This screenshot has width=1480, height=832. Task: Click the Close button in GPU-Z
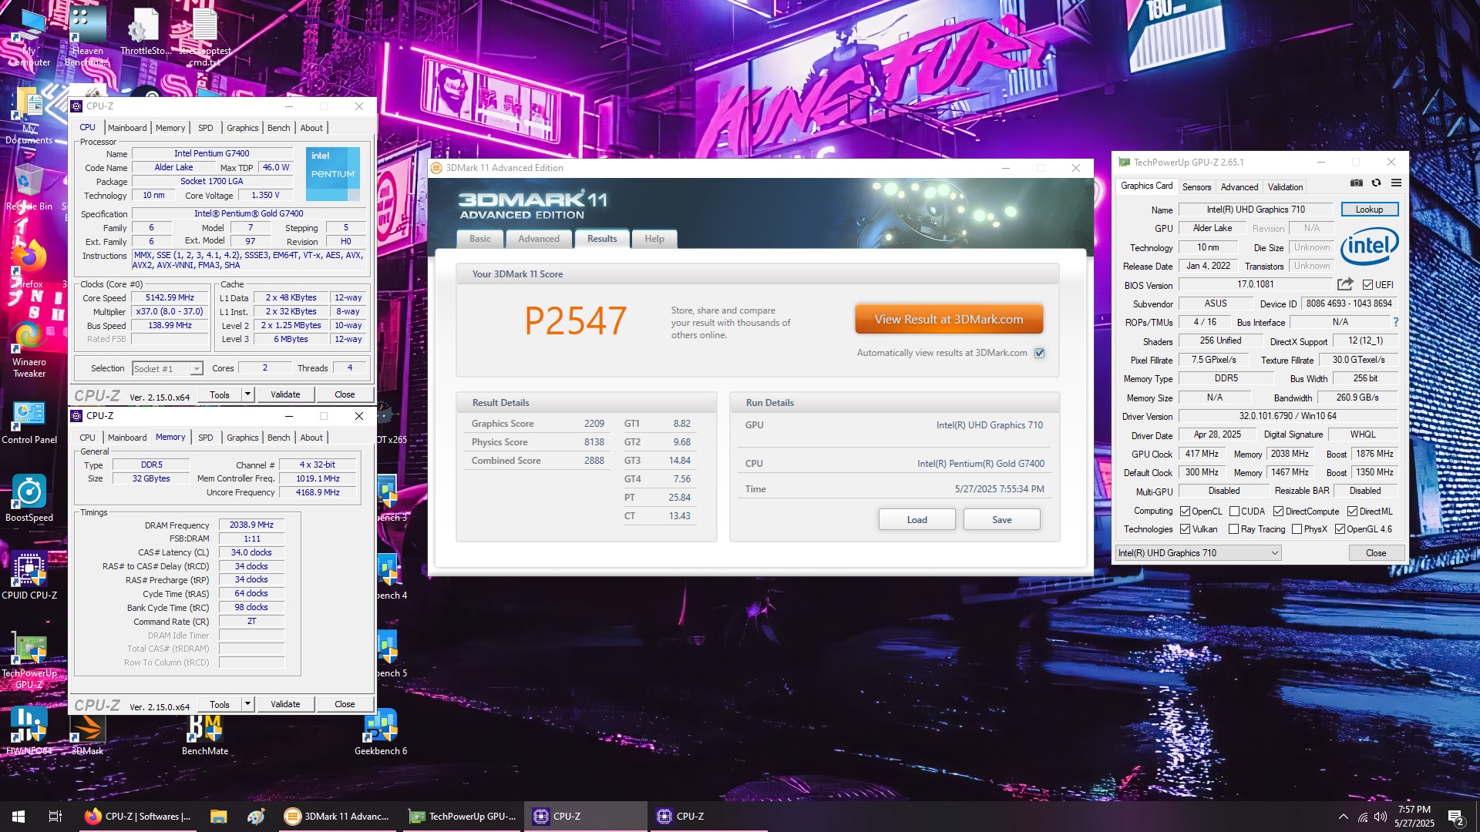coord(1376,553)
